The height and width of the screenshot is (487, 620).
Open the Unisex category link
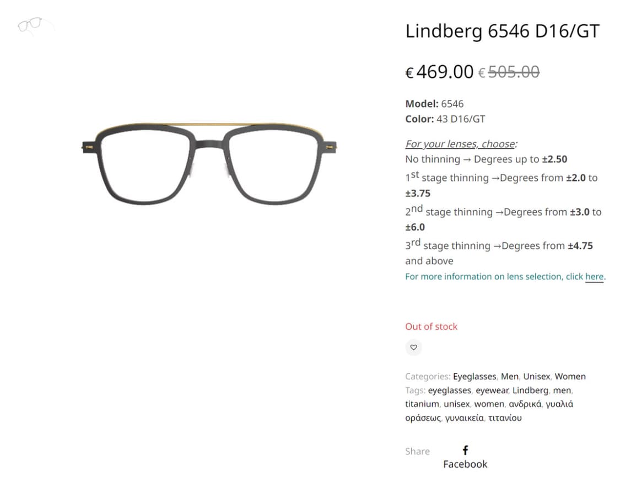pyautogui.click(x=537, y=376)
